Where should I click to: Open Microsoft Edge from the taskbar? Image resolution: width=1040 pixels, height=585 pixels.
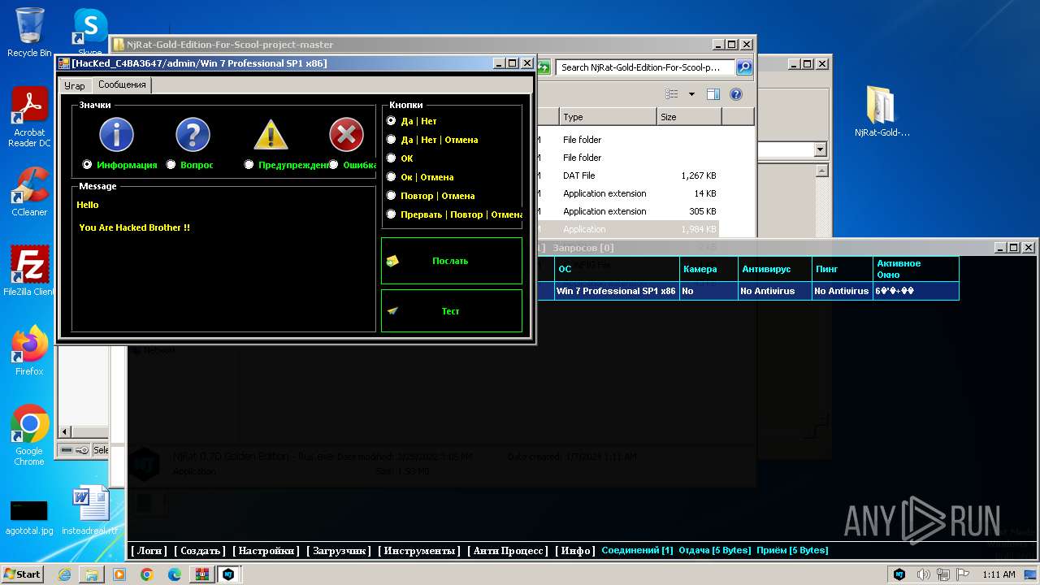click(175, 574)
